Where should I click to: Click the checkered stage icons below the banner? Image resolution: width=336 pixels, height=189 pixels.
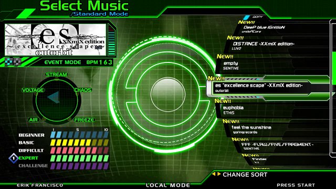[13, 61]
